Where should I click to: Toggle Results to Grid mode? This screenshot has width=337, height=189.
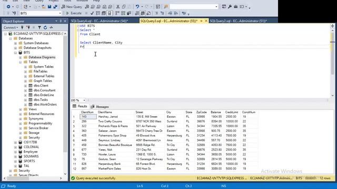(143, 13)
